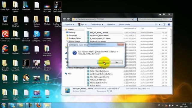This screenshot has width=192, height=108.
Task: Refresh the folder with the refresh icon
Action: [x=135, y=19]
